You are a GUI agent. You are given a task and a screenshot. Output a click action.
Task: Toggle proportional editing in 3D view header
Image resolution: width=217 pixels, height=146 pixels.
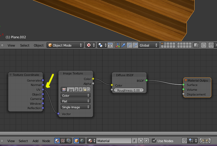[x=204, y=45]
